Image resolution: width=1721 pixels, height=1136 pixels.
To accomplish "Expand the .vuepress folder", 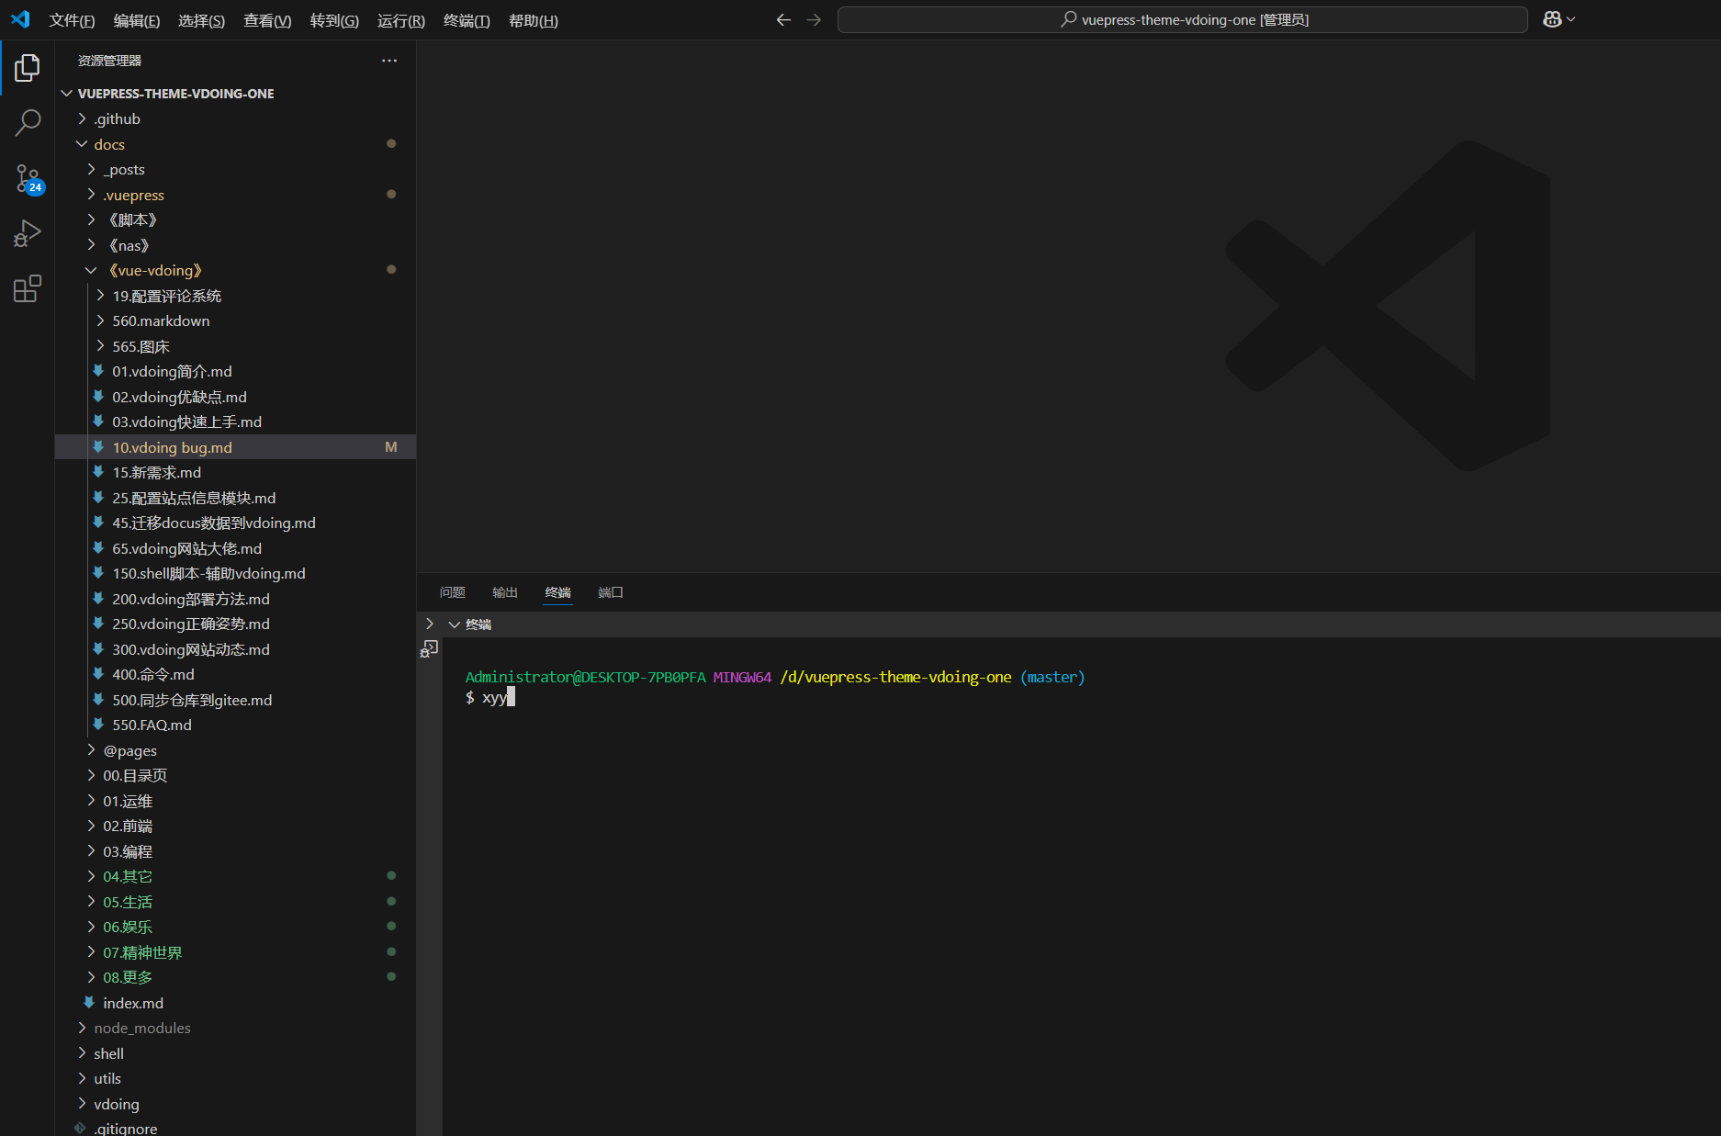I will point(235,195).
